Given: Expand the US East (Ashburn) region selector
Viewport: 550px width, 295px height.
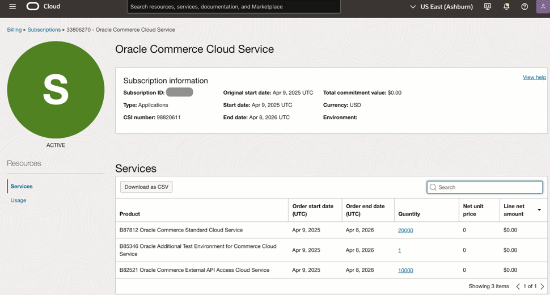Looking at the screenshot, I should 442,7.
